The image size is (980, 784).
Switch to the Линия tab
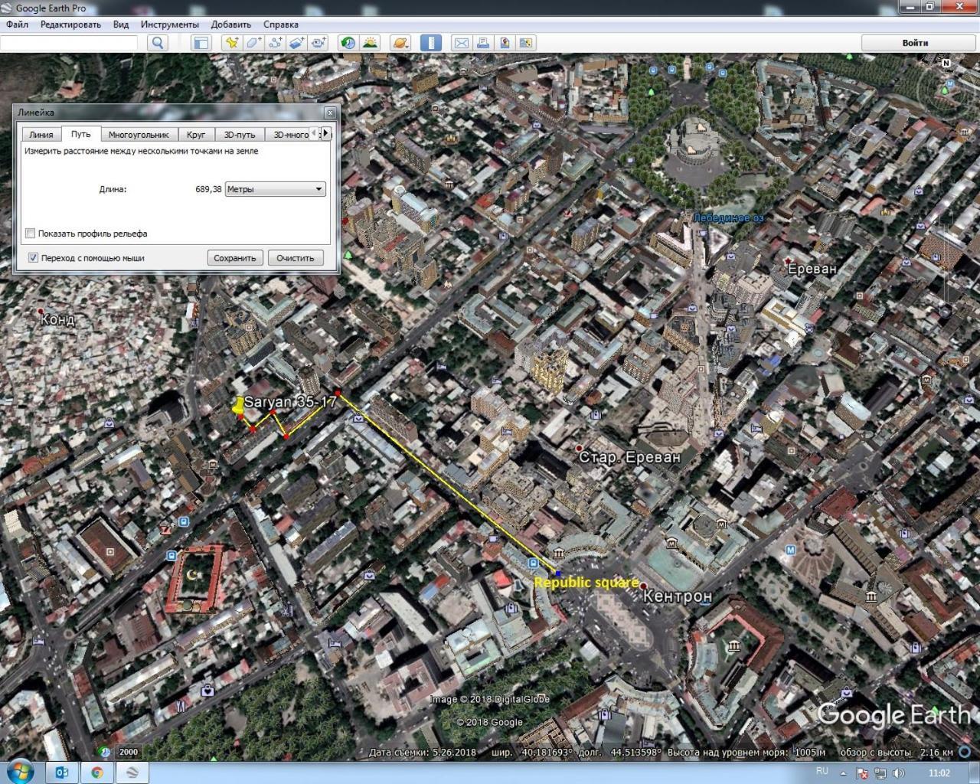41,135
